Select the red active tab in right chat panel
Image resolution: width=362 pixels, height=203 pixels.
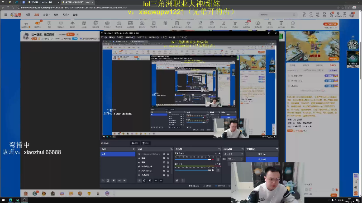point(333,65)
